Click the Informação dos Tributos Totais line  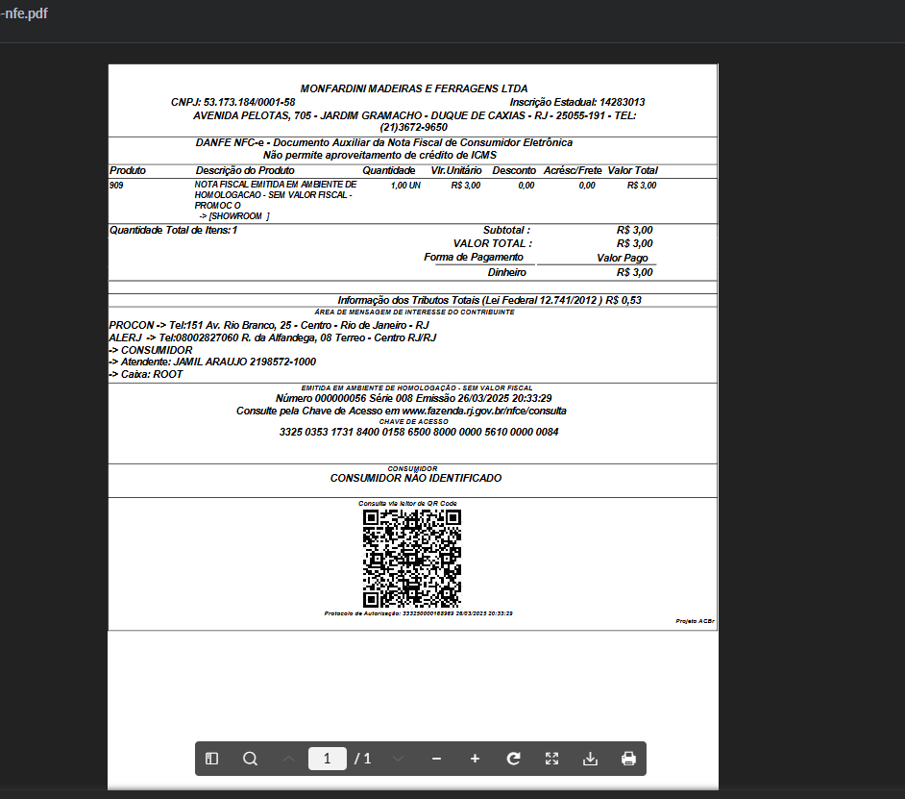[489, 300]
